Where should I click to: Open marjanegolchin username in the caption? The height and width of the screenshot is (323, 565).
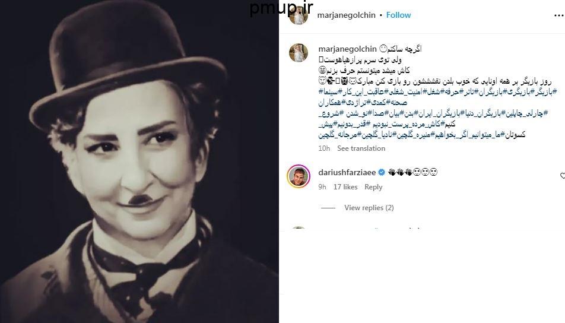point(347,49)
